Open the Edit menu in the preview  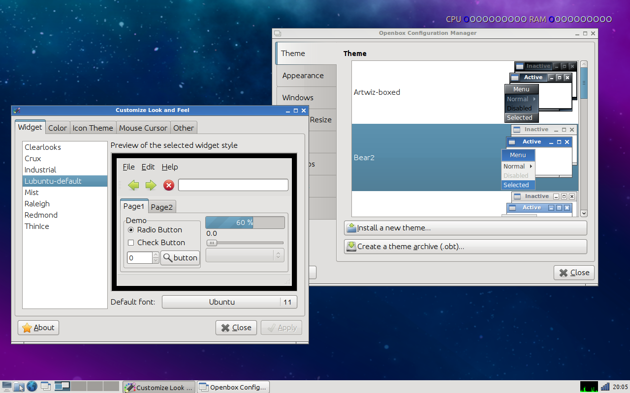click(x=148, y=167)
